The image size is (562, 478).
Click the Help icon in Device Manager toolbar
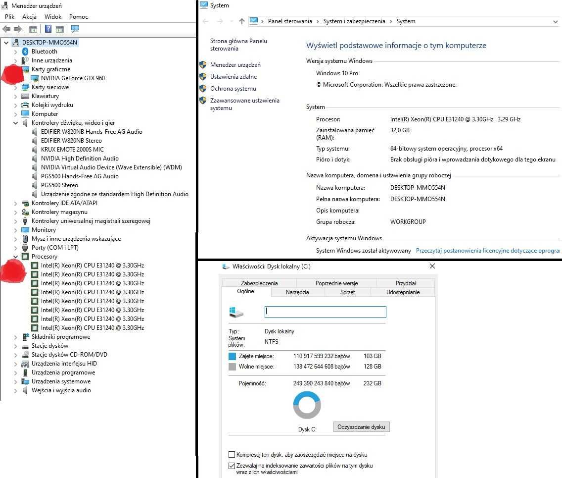click(48, 29)
